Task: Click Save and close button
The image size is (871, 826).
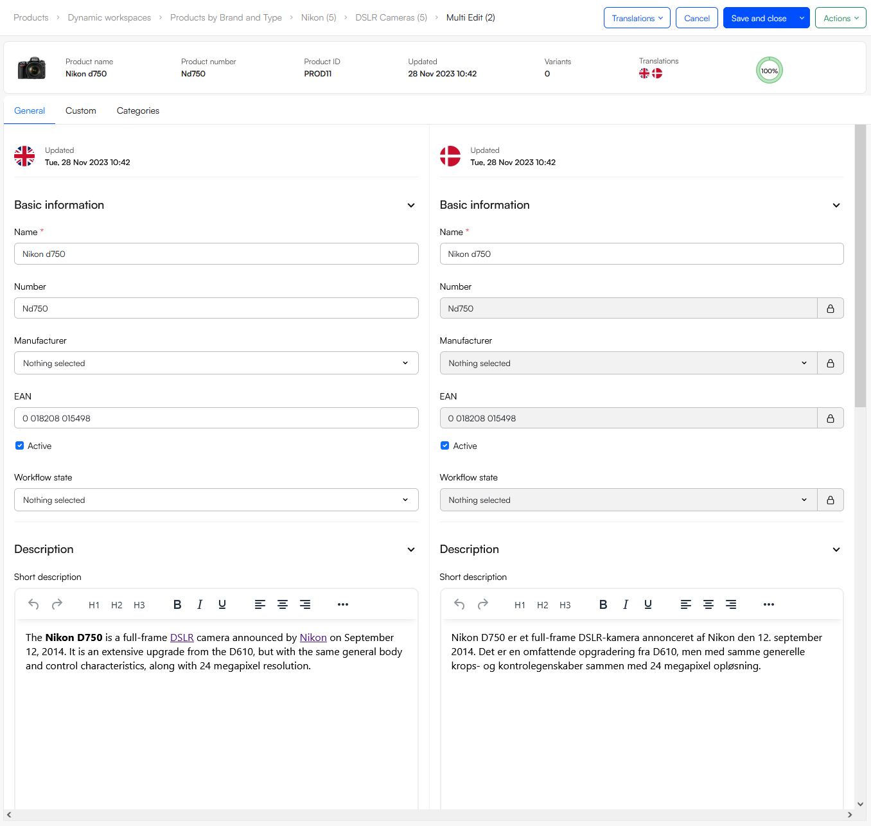Action: (759, 18)
